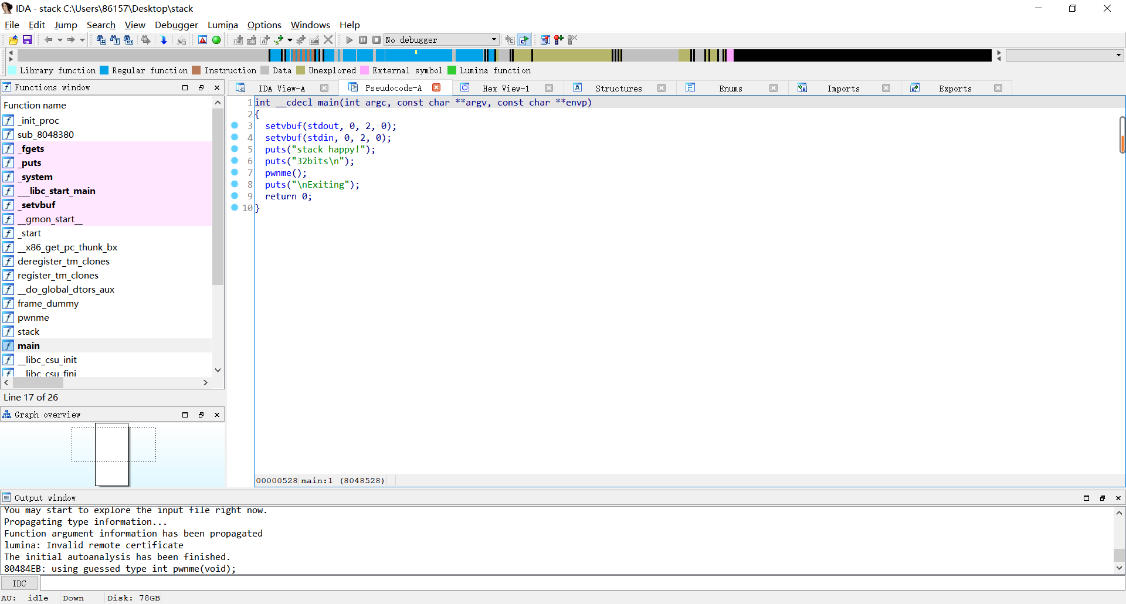The height and width of the screenshot is (604, 1126).
Task: Undefine the item using X toolbar icon
Action: (x=328, y=40)
